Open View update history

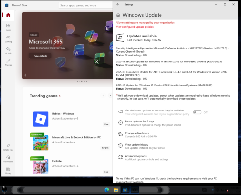(137, 145)
